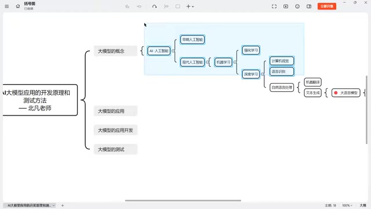Viewport: 371px width, 209px height.
Task: Click the summary bracket tool
Action: point(166,6)
